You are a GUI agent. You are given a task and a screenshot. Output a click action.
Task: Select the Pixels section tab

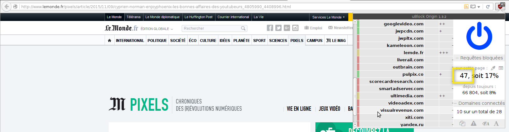pos(297,41)
